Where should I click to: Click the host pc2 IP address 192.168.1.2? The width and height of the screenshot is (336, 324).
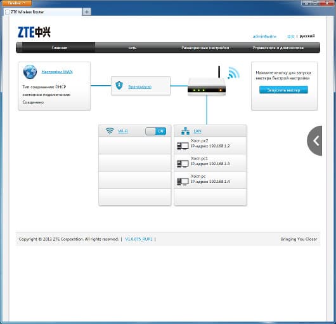click(210, 146)
